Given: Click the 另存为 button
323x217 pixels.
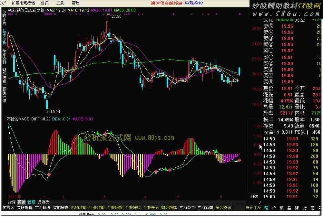Looking at the screenshot, I should tap(44, 202).
